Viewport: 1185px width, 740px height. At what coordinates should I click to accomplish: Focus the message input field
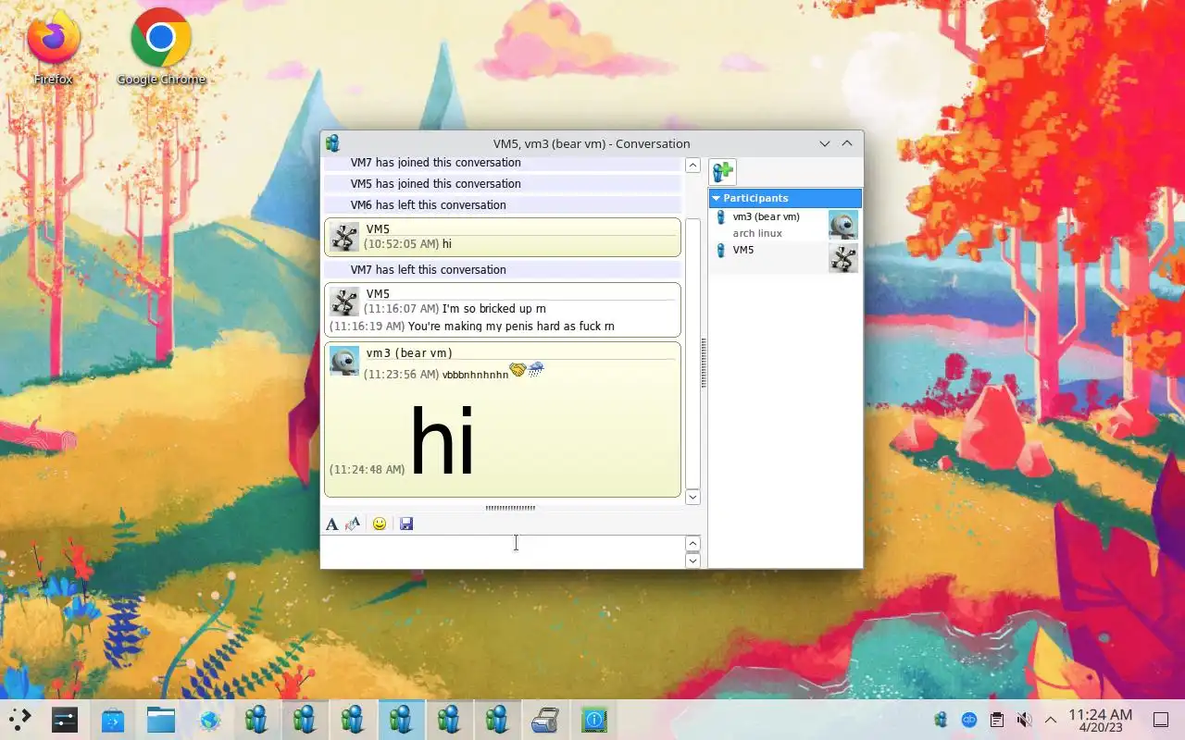click(x=503, y=552)
